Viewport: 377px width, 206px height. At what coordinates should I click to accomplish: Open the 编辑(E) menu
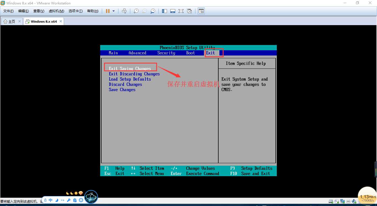pos(23,11)
